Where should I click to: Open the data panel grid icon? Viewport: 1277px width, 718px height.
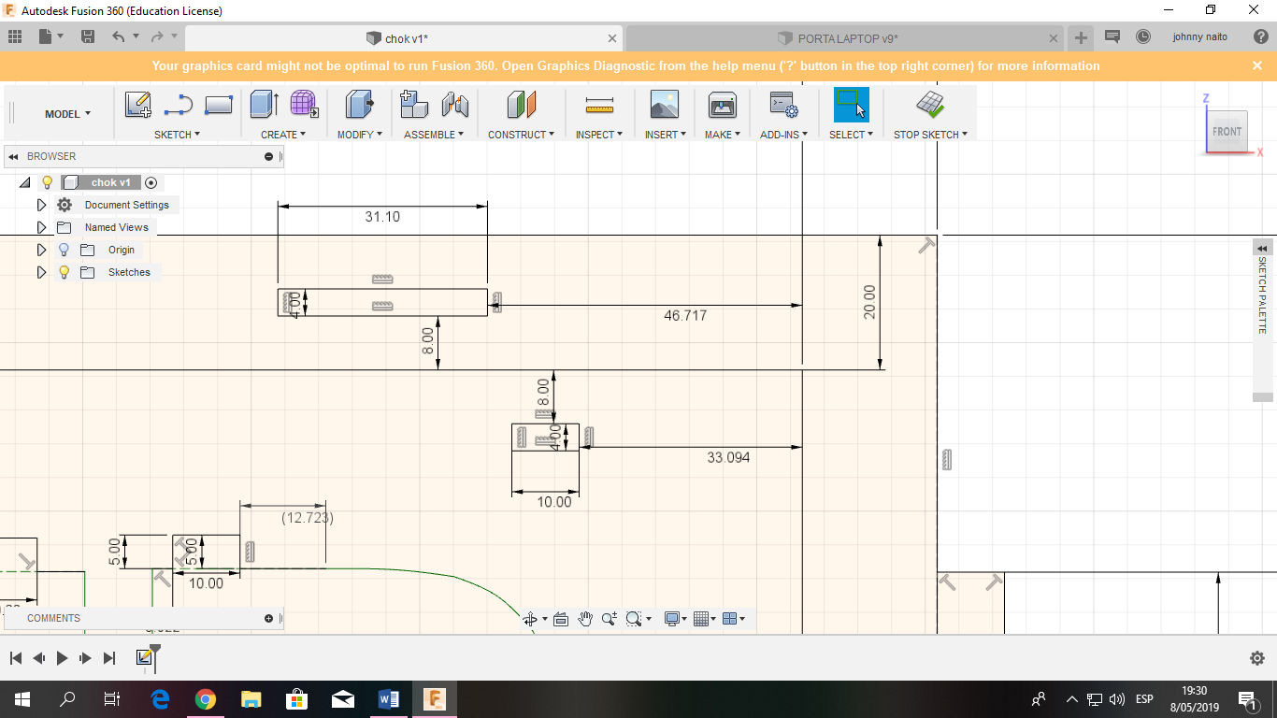15,37
